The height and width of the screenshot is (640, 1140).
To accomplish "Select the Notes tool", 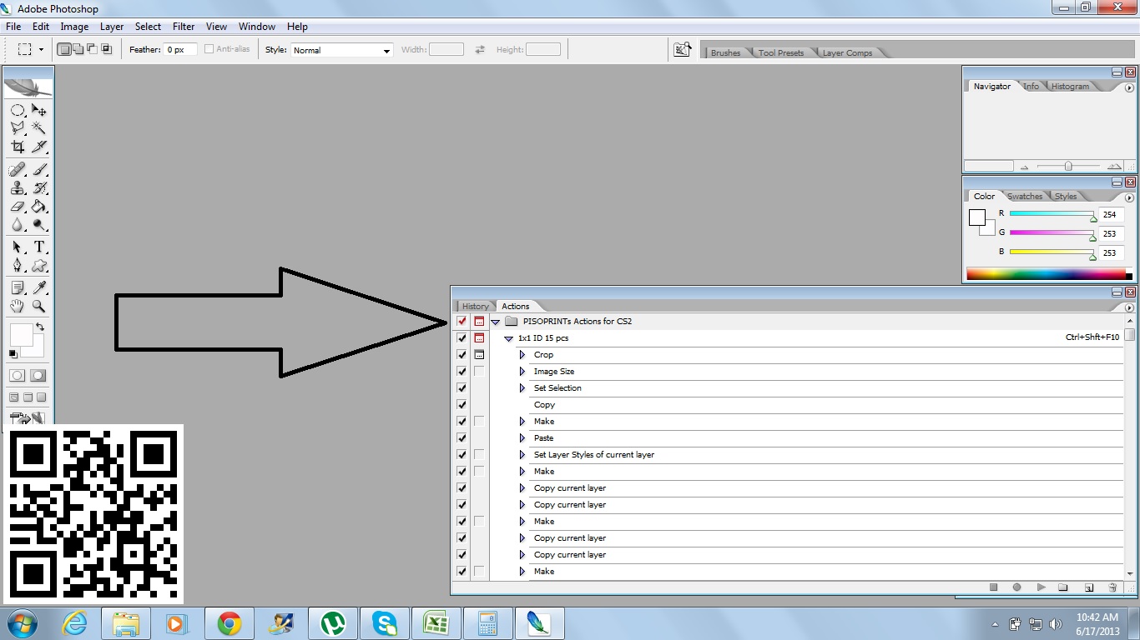I will coord(18,288).
